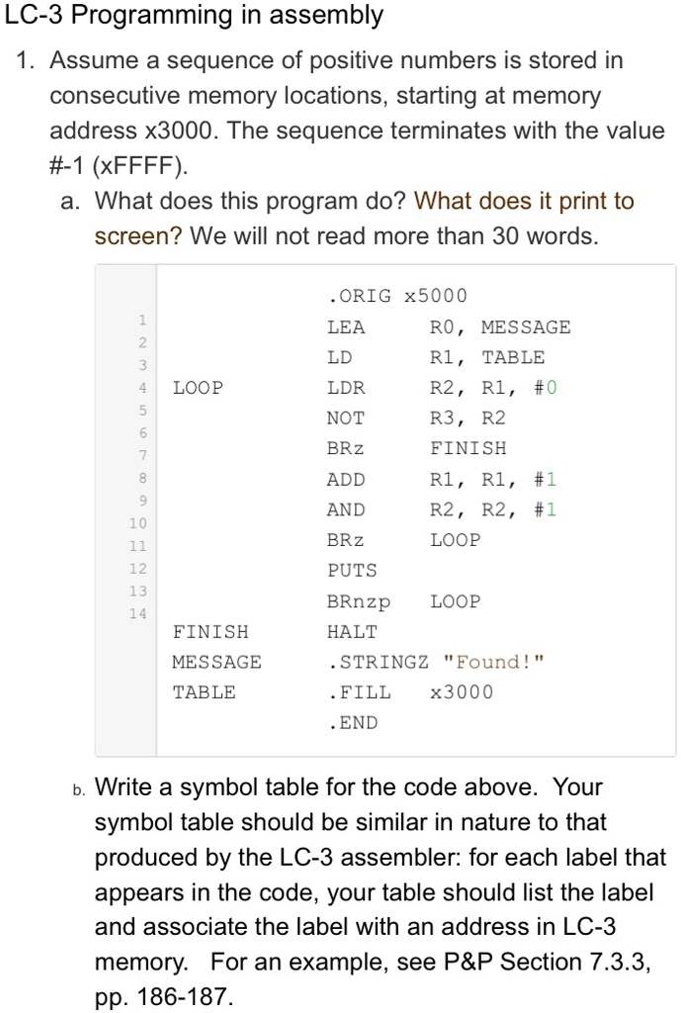
Task: Click the highlighted "What does it print to screen?" text
Action: click(364, 219)
